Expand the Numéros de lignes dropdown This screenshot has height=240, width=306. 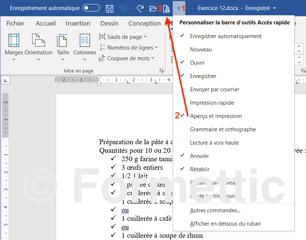(129, 47)
